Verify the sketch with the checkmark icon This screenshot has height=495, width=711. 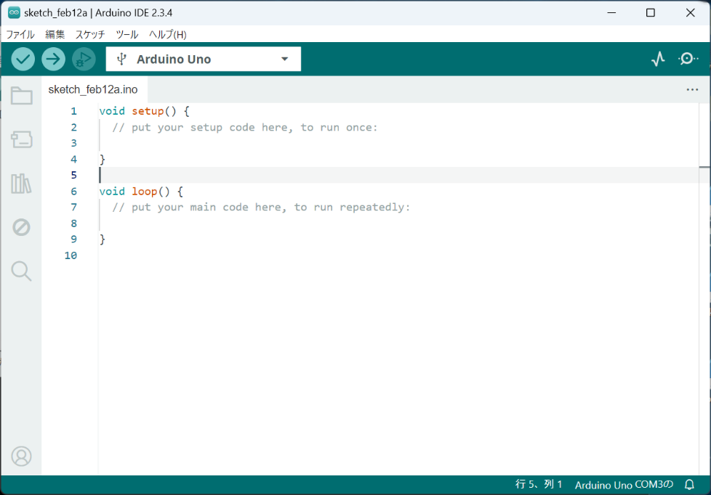tap(22, 59)
